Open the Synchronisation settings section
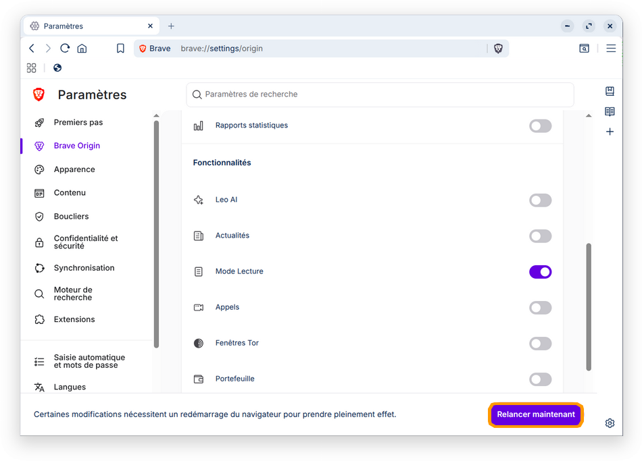 coord(84,268)
